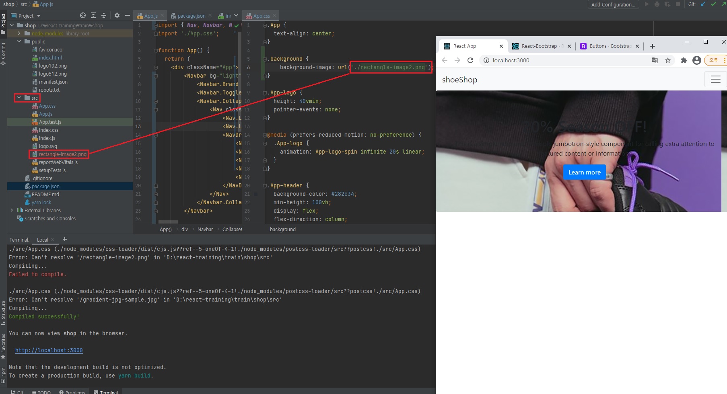The height and width of the screenshot is (394, 727).
Task: Click the Expand All icon in Project panel
Action: pyautogui.click(x=93, y=16)
